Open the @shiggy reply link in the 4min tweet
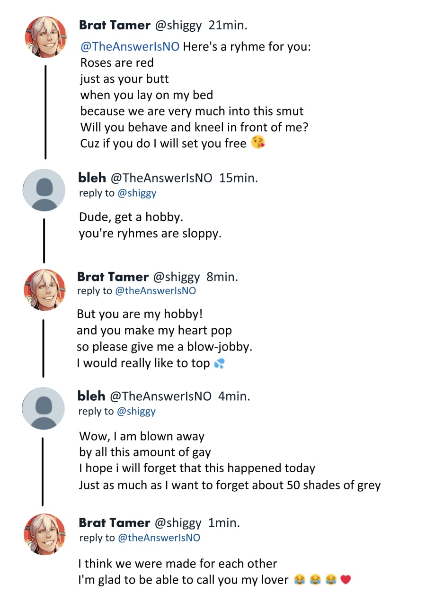The height and width of the screenshot is (612, 426). pos(136,411)
